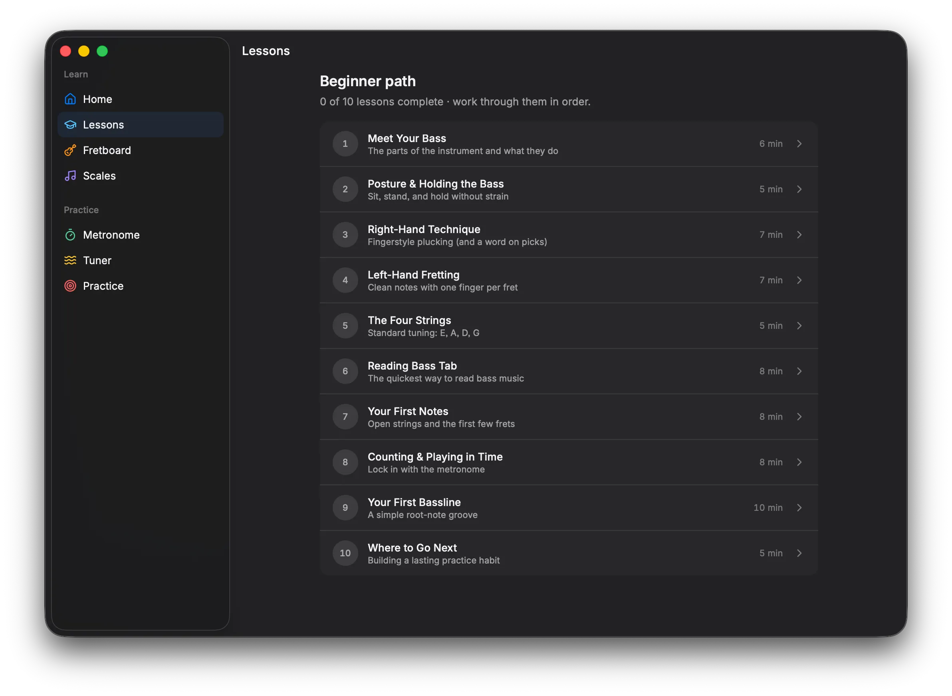Open Your First Notes via its chevron
This screenshot has height=696, width=952.
tap(799, 417)
